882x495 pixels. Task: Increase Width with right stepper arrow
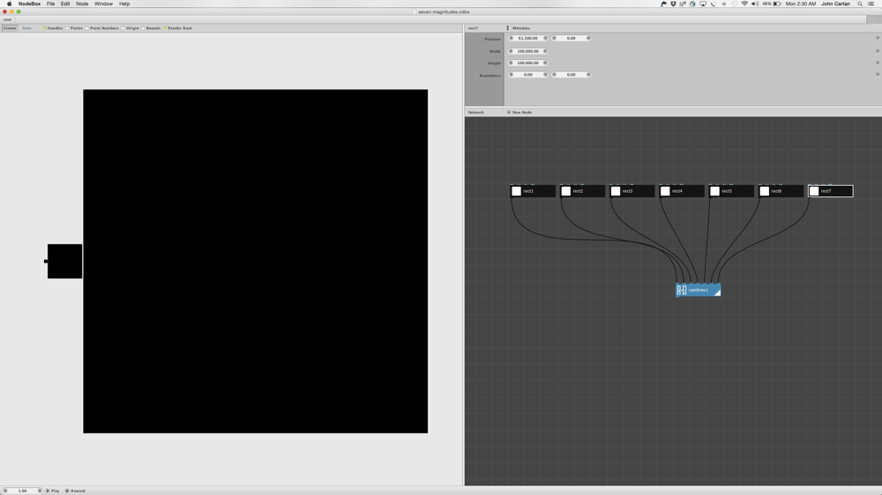click(545, 51)
